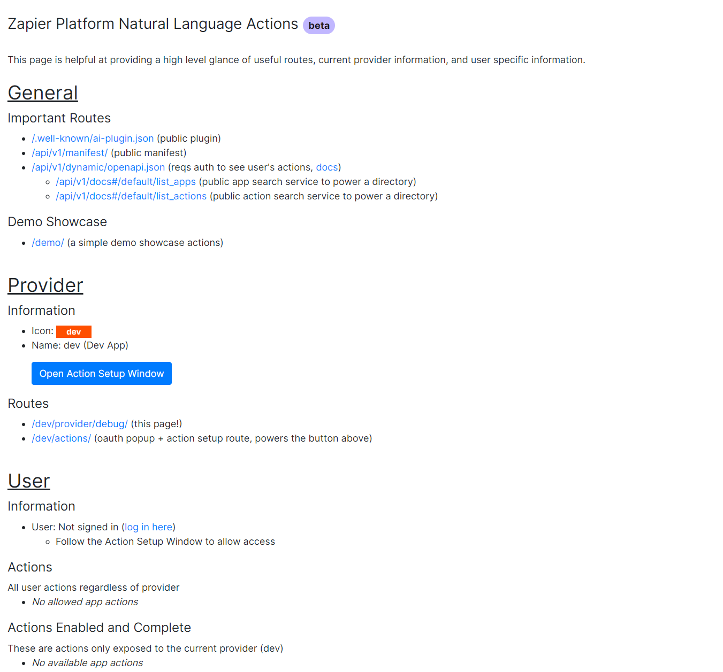The height and width of the screenshot is (672, 723).
Task: Click the No allowed app actions text
Action: 85,601
